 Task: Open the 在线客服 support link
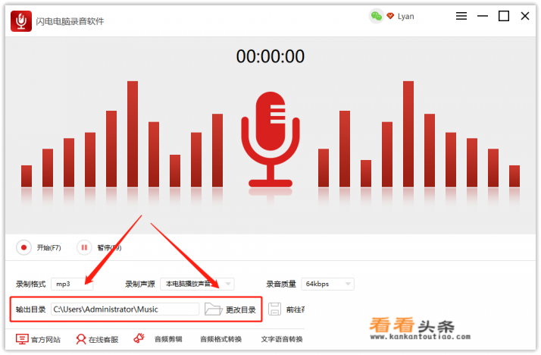tap(104, 340)
